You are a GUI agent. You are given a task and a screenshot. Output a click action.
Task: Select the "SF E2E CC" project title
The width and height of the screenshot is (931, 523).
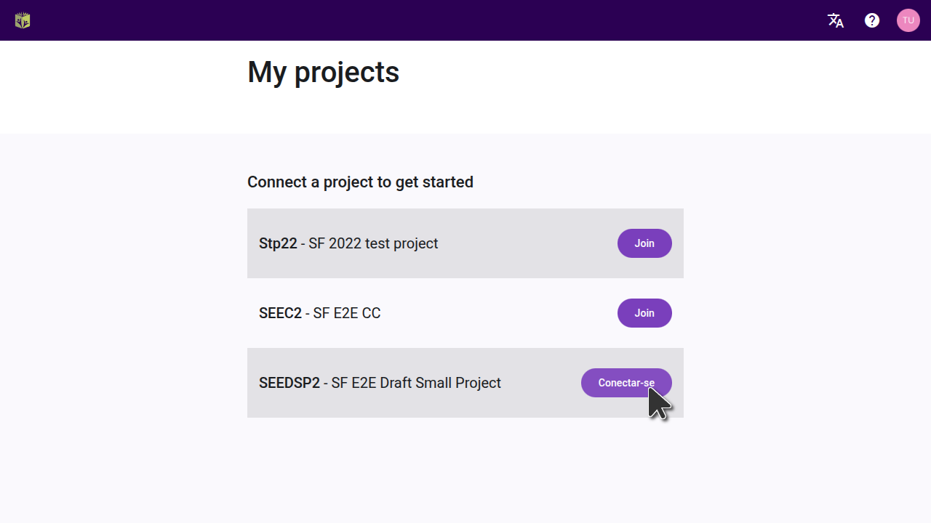[x=347, y=313]
